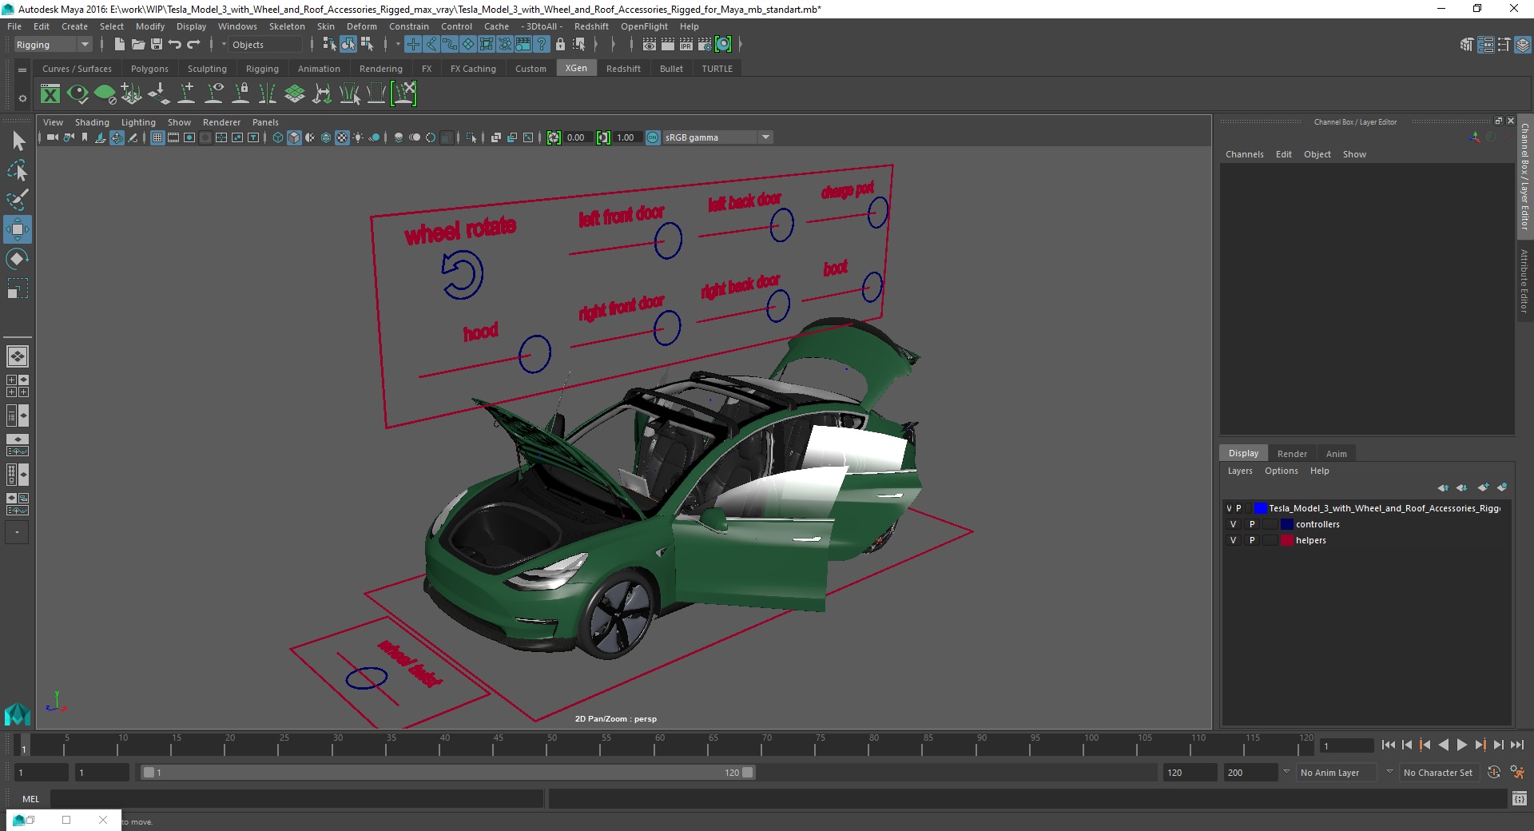Viewport: 1534px width, 831px height.
Task: Switch to the Polygons shelf tab
Action: (149, 69)
